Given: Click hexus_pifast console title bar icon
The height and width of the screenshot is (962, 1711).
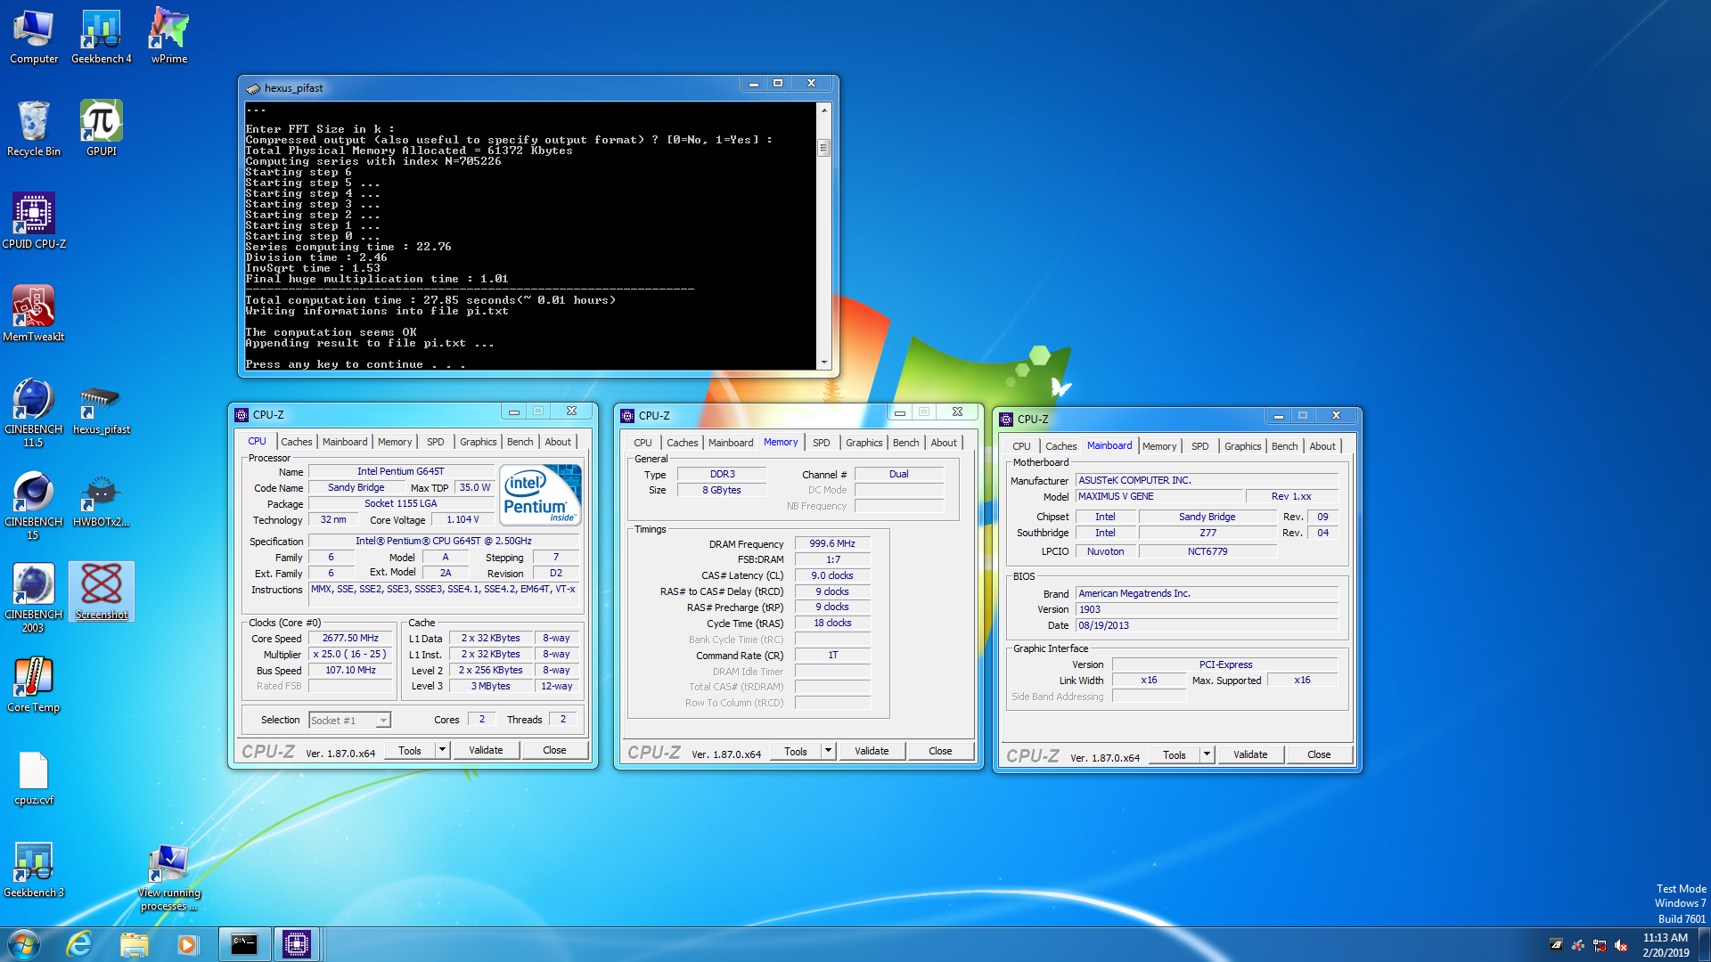Looking at the screenshot, I should coord(253,88).
